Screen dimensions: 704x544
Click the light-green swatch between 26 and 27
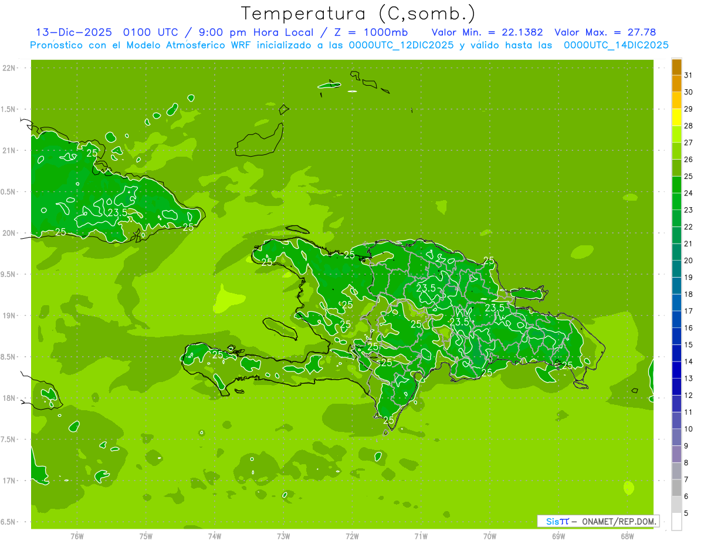pos(676,151)
